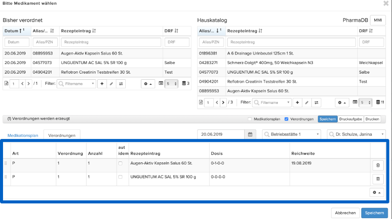Switch to Verordnungen tab
392x219 pixels.
[62, 135]
